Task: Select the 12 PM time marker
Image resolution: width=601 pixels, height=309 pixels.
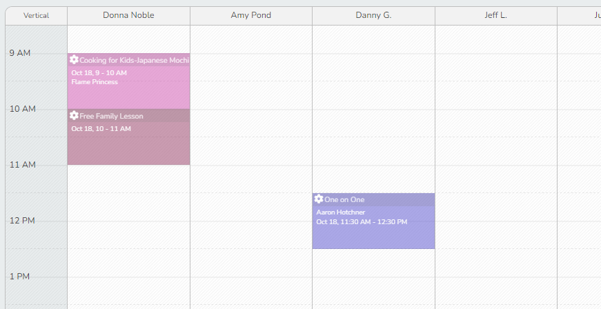Action: tap(20, 221)
